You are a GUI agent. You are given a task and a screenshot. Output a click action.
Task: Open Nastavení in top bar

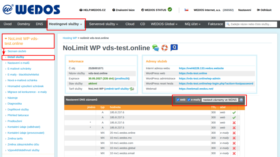point(245,10)
